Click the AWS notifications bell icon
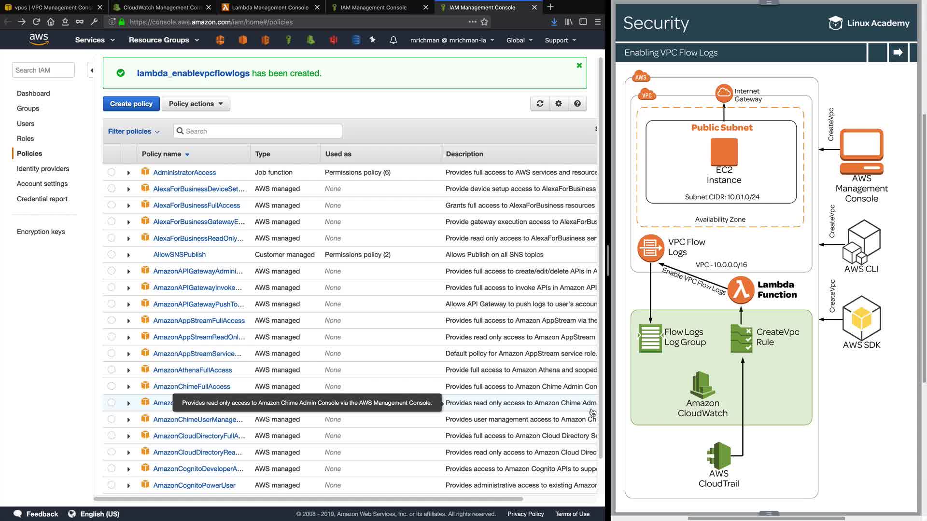This screenshot has width=927, height=521. pos(393,40)
